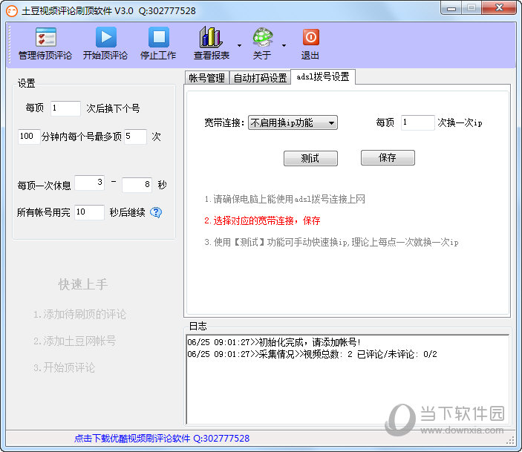Open 管理待顶评论 toolbar icon
This screenshot has width=522, height=452.
pyautogui.click(x=45, y=37)
